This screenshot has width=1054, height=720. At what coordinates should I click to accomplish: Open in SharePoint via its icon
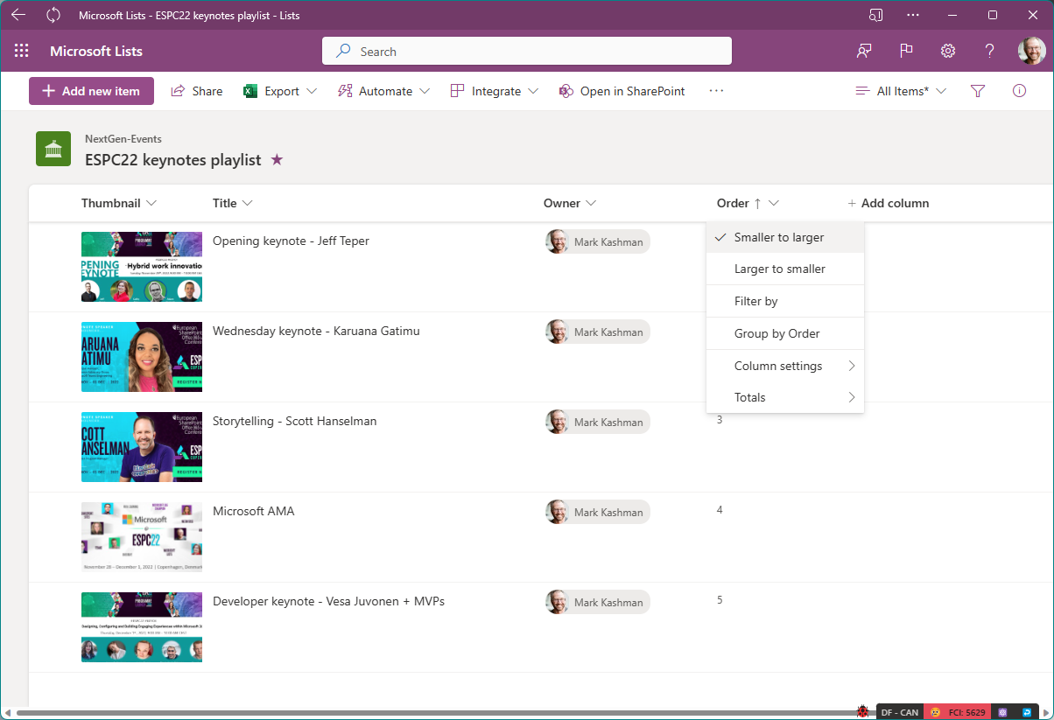566,90
